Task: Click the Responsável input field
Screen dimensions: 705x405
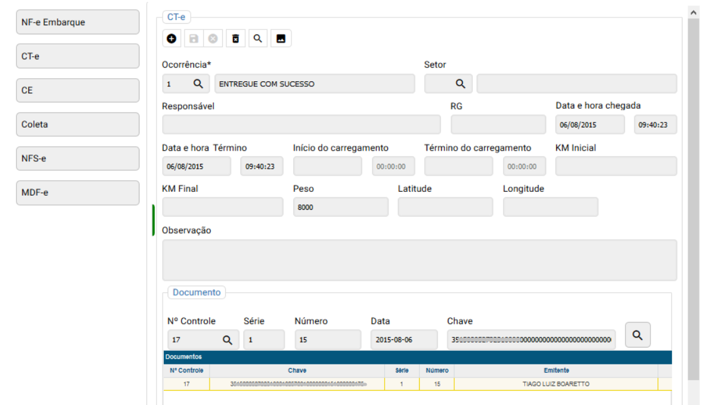Action: 301,124
